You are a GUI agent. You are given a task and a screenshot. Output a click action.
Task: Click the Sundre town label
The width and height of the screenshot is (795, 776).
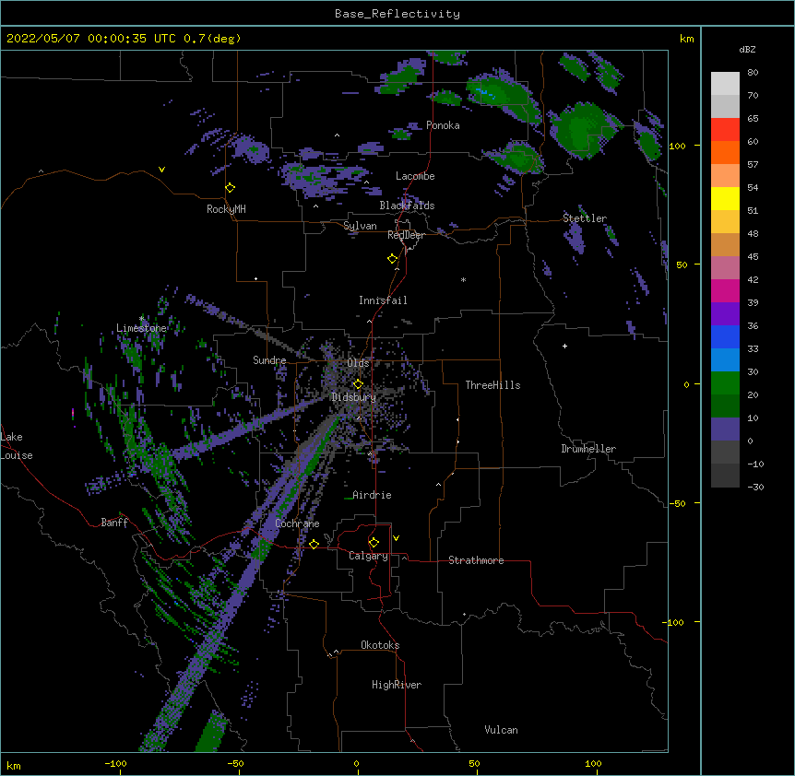pos(269,360)
